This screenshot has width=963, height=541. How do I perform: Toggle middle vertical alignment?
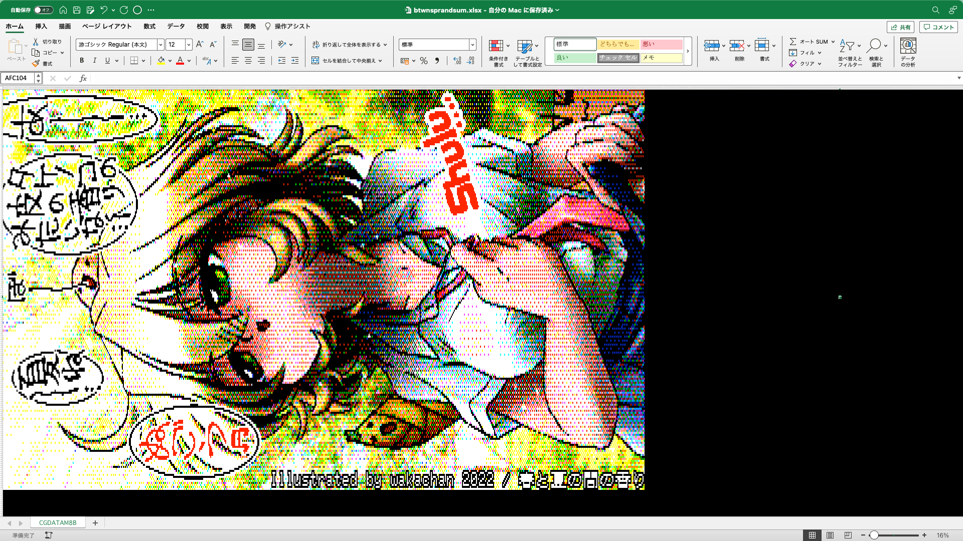(x=248, y=45)
